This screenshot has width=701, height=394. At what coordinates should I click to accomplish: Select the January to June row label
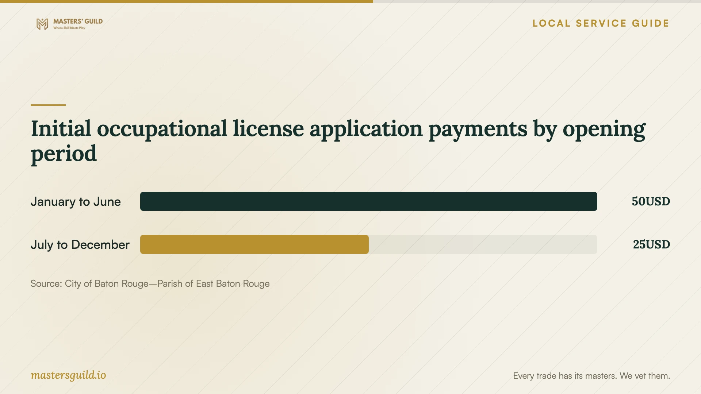point(76,201)
